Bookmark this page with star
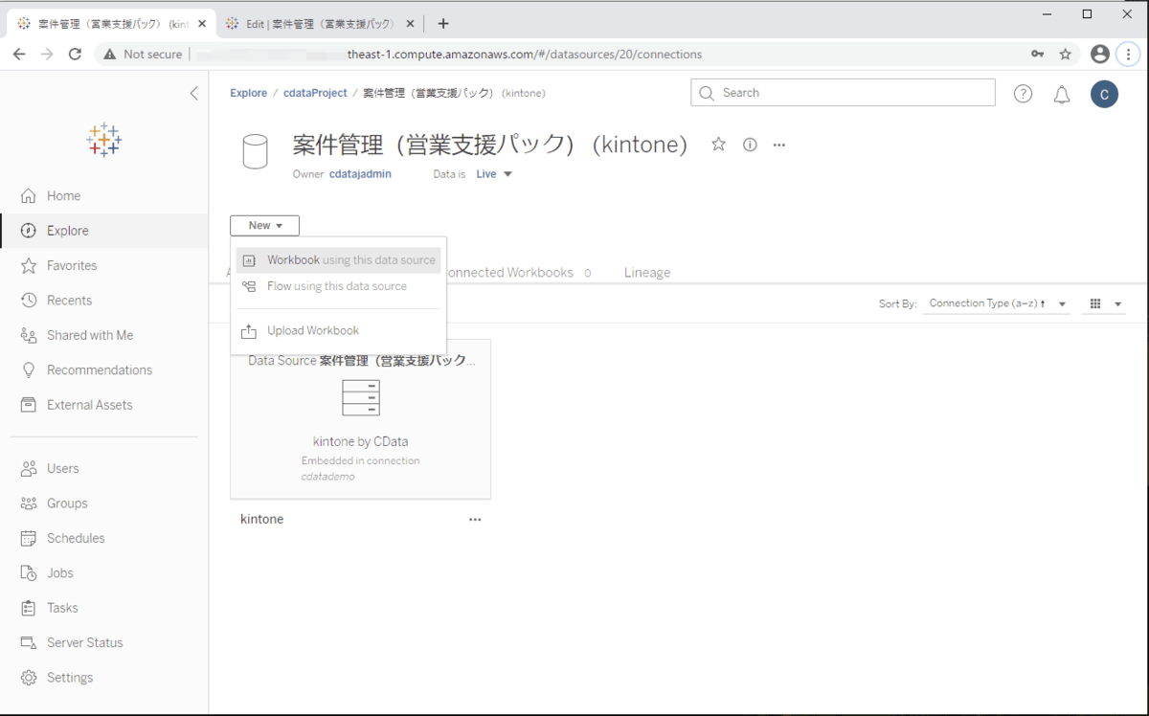This screenshot has width=1149, height=716. [x=1065, y=55]
